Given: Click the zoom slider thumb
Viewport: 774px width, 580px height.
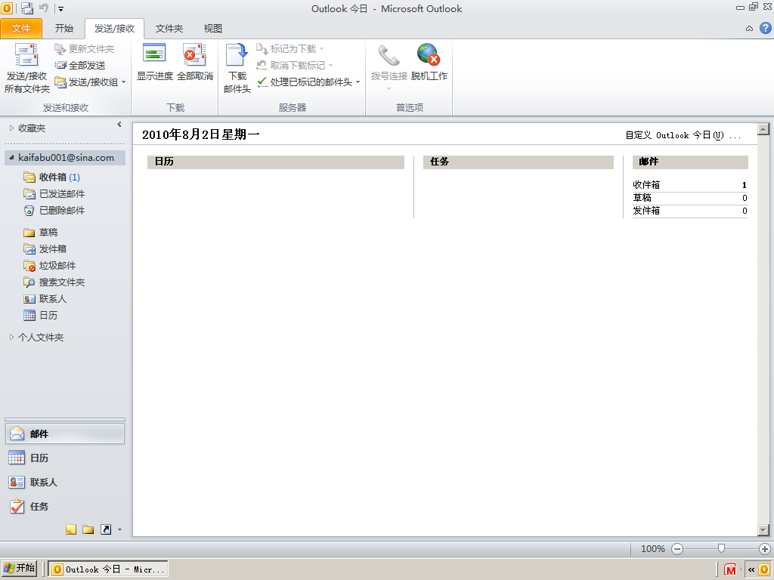Looking at the screenshot, I should [x=721, y=548].
